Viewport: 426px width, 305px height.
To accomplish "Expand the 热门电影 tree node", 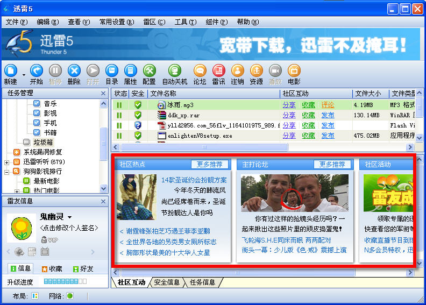I will click(17, 191).
